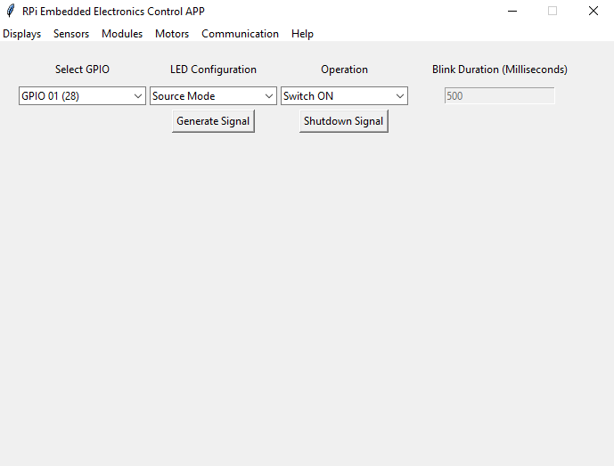
Task: Click the Blink Duration (Milliseconds) label
Action: (499, 69)
